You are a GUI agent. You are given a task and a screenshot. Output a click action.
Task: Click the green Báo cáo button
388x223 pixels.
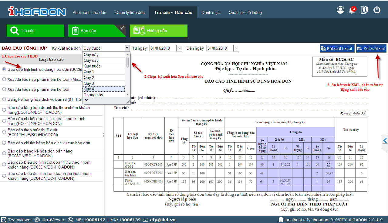tap(97, 31)
